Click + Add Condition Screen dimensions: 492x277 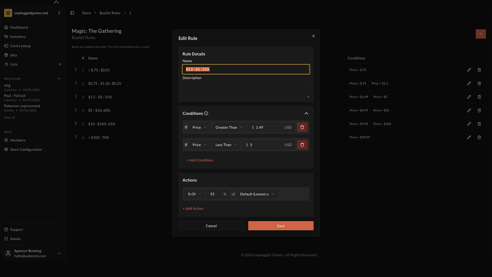click(200, 160)
